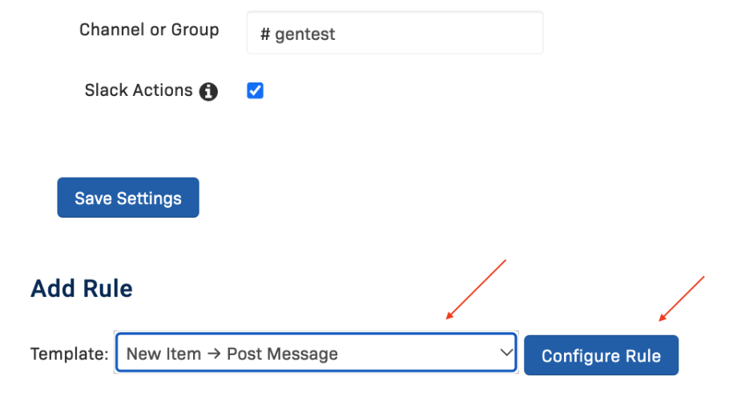Screen dimensions: 753x416
Task: Click the hash symbol before gentest
Action: click(265, 34)
